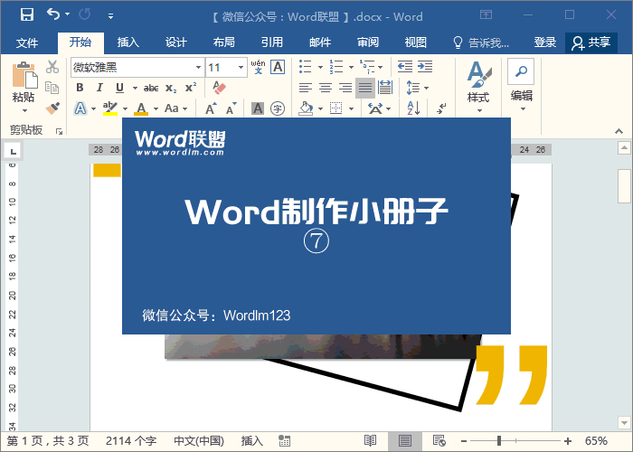Open the Quick Access Toolbar customize menu

click(x=110, y=16)
